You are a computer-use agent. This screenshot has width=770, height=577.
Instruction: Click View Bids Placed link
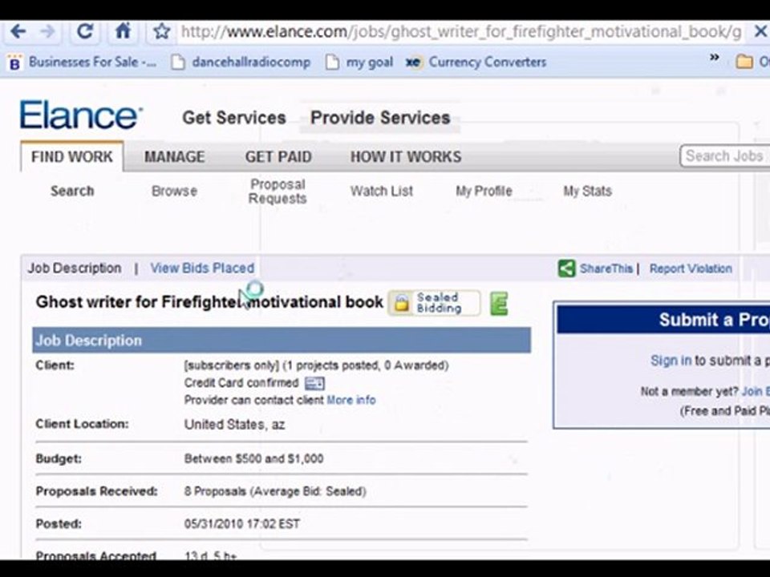tap(202, 268)
